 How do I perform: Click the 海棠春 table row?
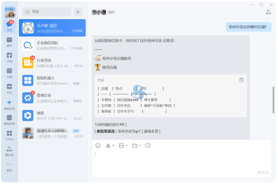132,111
